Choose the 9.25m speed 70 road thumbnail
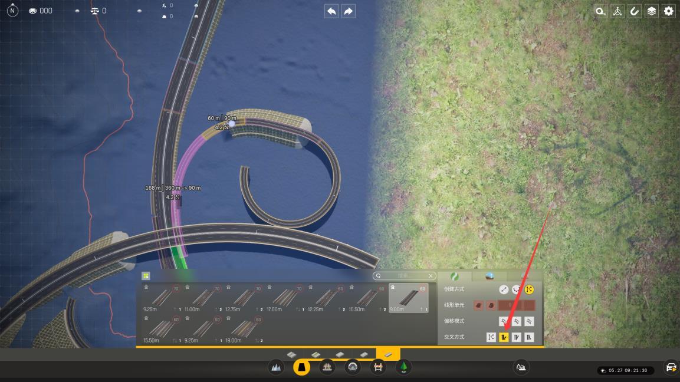This screenshot has width=680, height=382. click(162, 298)
